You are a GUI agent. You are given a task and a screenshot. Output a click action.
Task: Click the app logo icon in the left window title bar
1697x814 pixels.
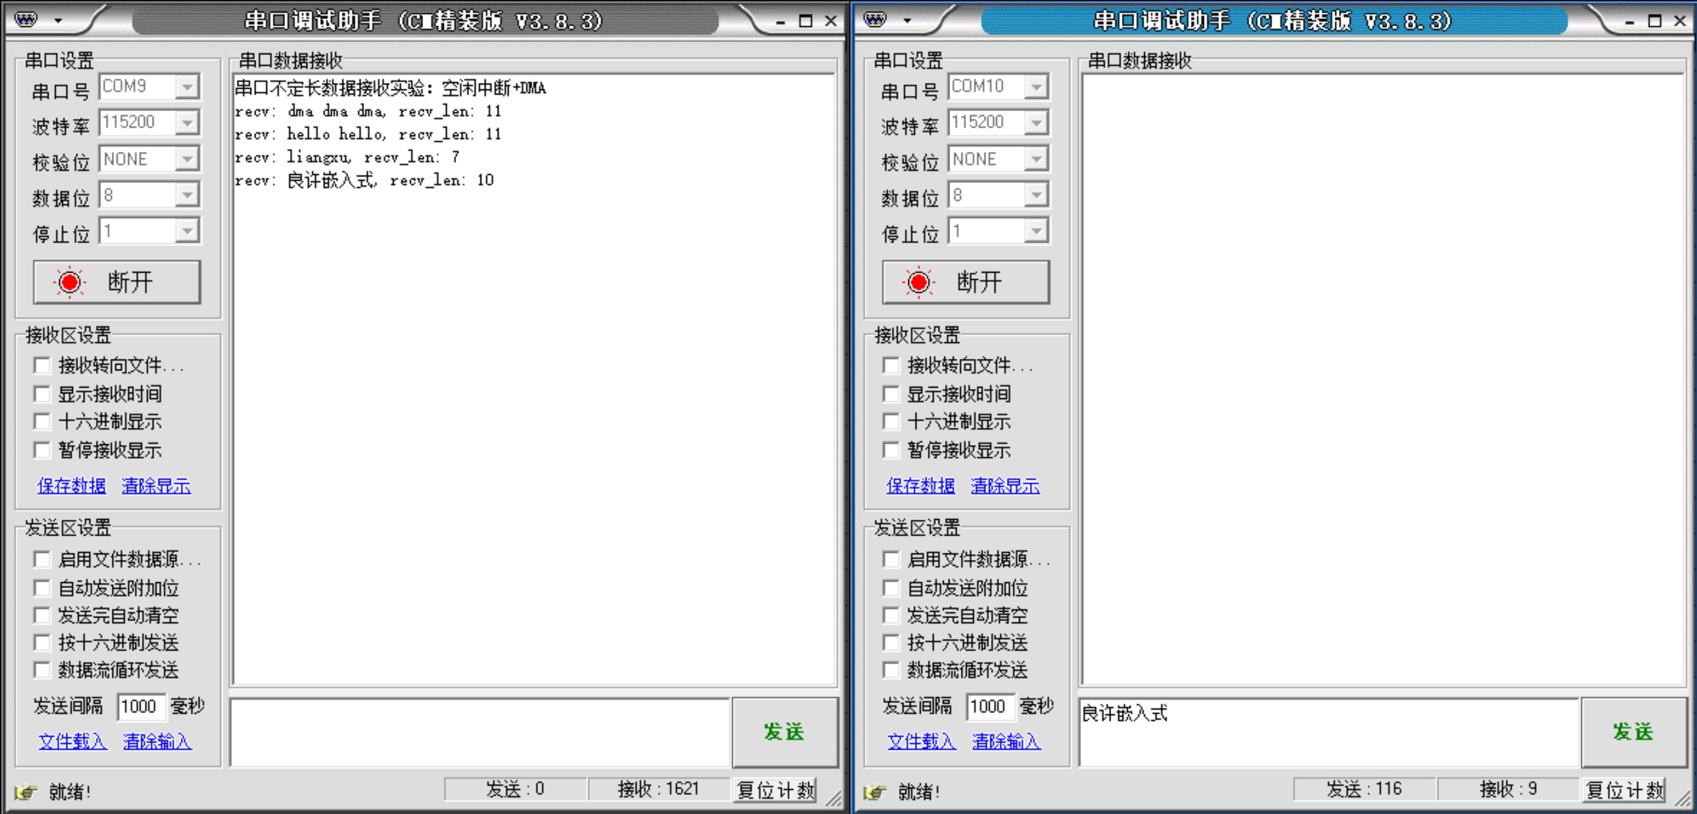point(26,20)
